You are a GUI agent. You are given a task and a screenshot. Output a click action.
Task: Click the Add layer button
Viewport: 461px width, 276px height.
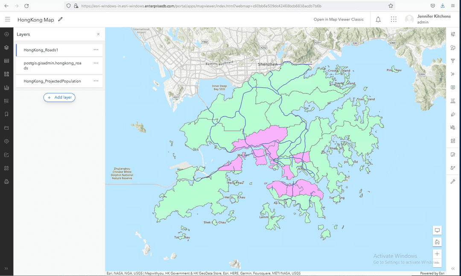coord(59,97)
